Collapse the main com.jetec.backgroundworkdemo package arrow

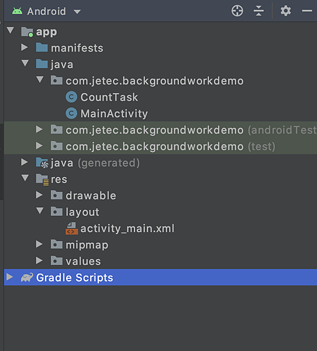pyautogui.click(x=40, y=80)
